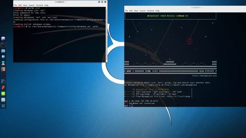Open View menu in msfconsole window

tap(136, 11)
